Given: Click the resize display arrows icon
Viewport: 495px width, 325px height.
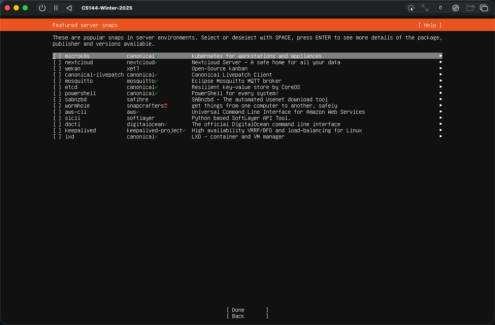Looking at the screenshot, I should pyautogui.click(x=425, y=8).
